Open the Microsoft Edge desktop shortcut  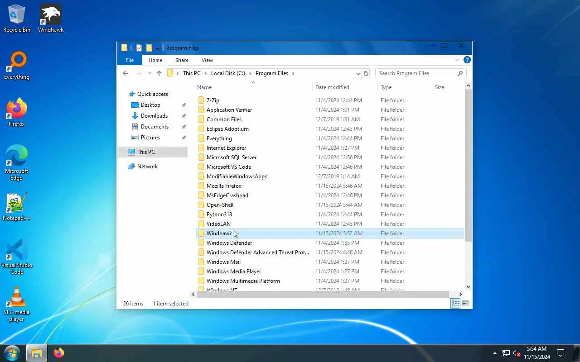[17, 163]
